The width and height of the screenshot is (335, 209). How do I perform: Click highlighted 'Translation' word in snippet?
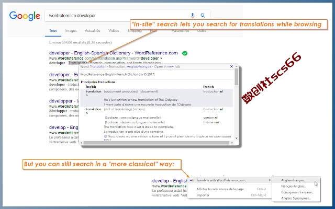pos(77,63)
